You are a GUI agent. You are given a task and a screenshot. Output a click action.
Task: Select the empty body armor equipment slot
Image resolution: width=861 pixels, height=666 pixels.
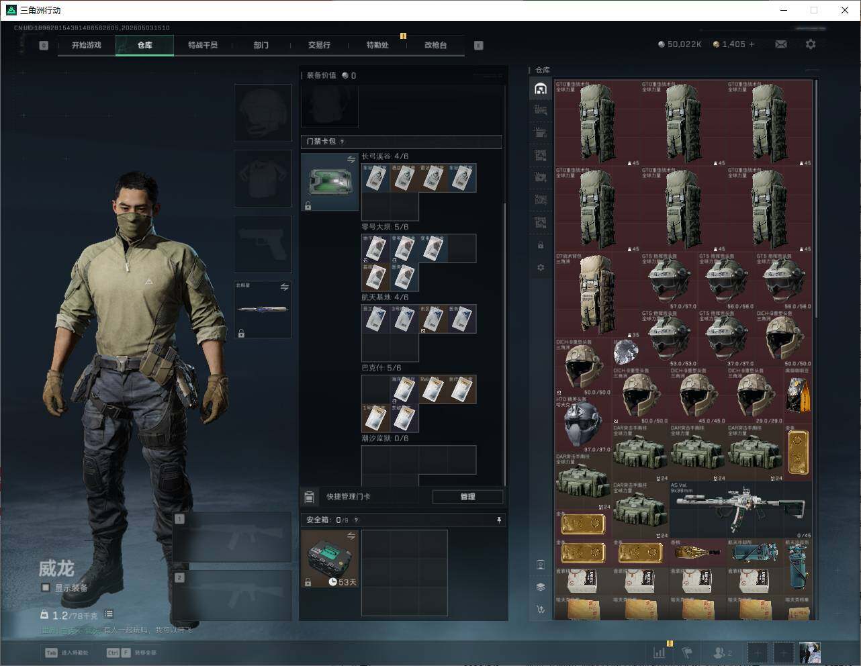point(263,178)
